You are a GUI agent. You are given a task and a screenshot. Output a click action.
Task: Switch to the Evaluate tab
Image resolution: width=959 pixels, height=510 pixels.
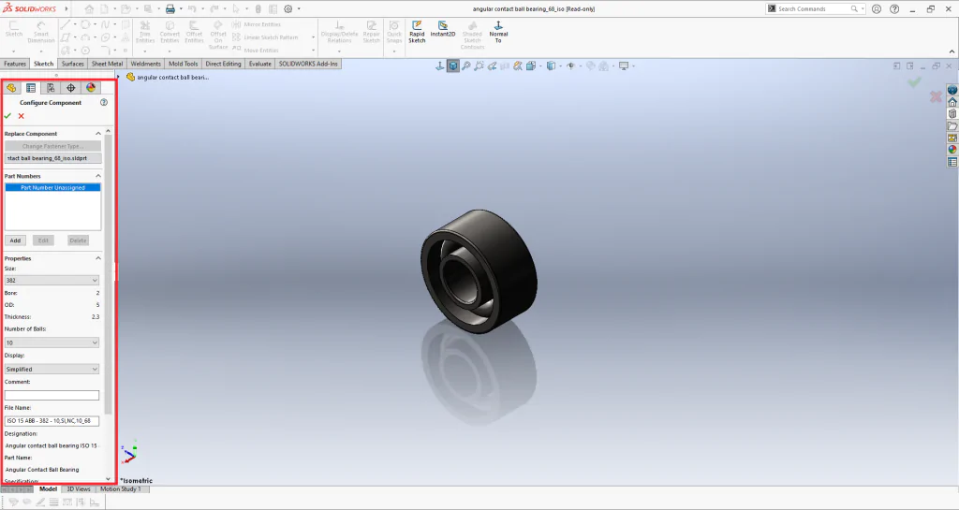[260, 64]
